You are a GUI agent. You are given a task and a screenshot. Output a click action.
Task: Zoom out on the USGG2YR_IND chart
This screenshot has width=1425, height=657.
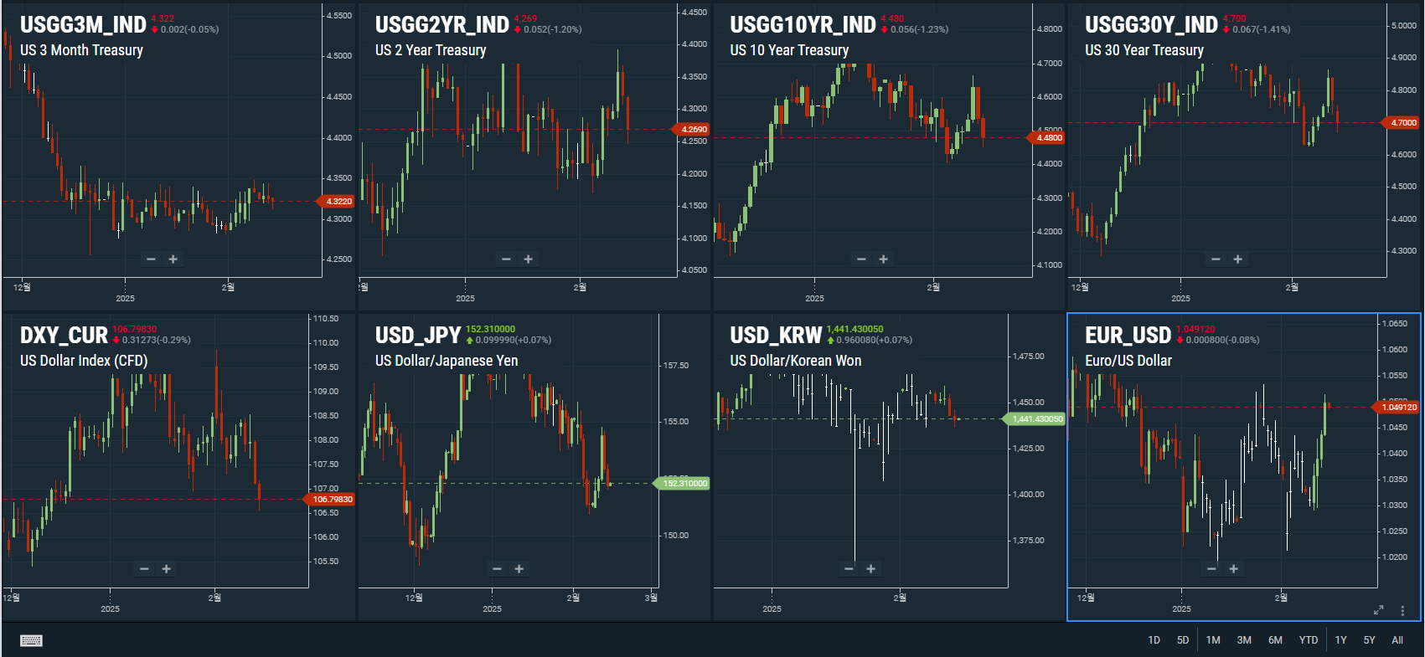tap(506, 259)
